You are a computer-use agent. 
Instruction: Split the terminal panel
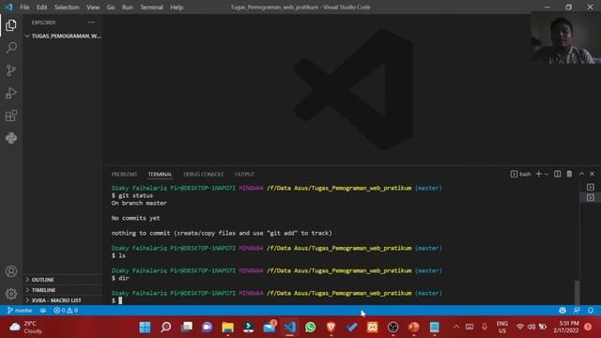557,174
